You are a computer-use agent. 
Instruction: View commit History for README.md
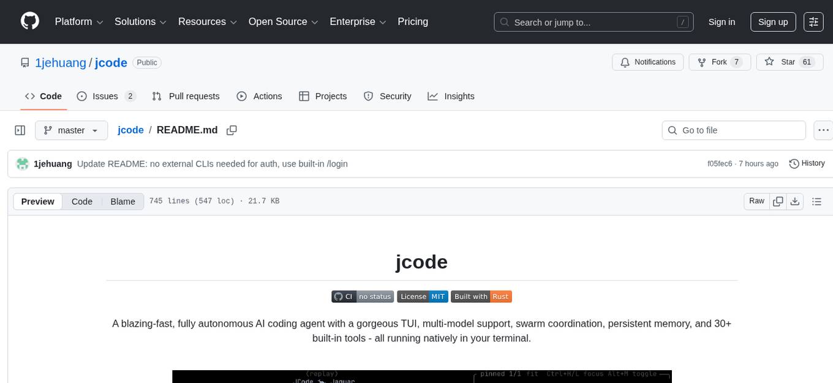click(x=806, y=163)
